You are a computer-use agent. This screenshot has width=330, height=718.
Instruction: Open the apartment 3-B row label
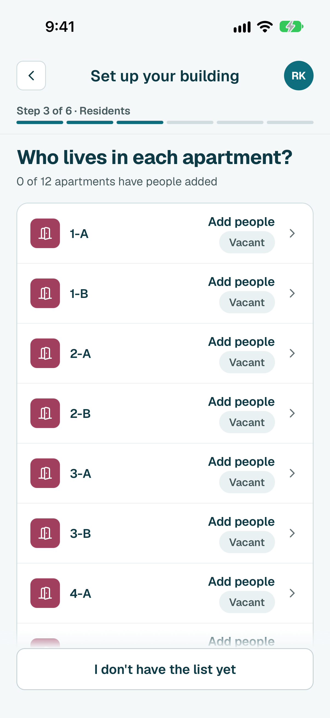click(x=80, y=533)
